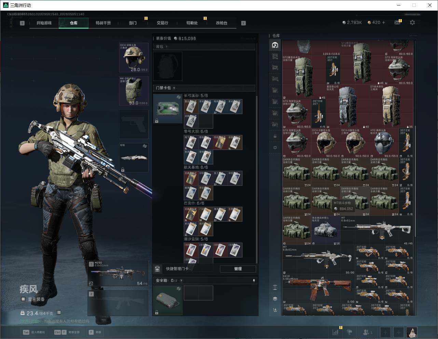This screenshot has height=339, width=438.
Task: Select the main warehouse icon in sidebar
Action: point(275,45)
